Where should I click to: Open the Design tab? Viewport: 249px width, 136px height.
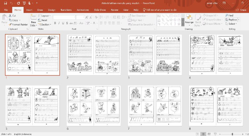click(52, 10)
